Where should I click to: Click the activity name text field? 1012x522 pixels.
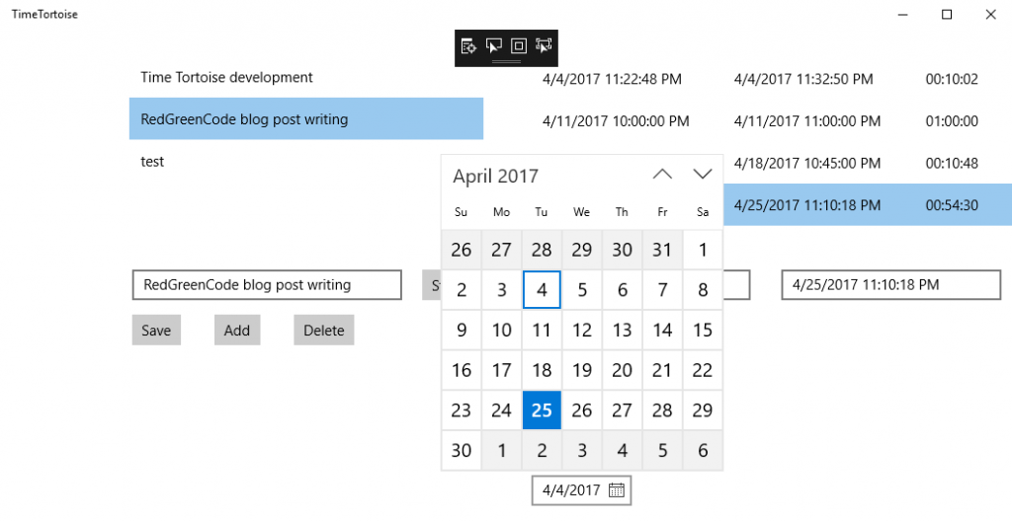click(267, 285)
